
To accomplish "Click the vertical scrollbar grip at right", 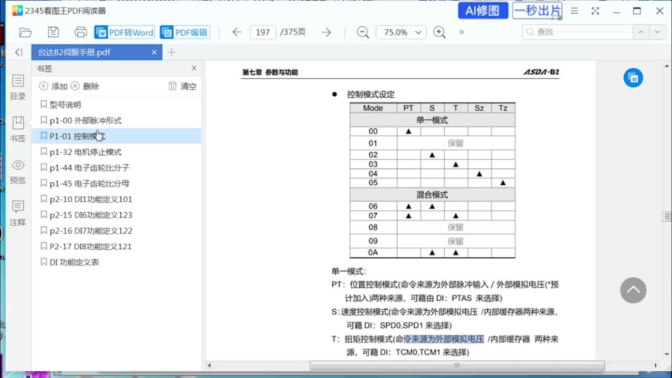I will click(667, 216).
